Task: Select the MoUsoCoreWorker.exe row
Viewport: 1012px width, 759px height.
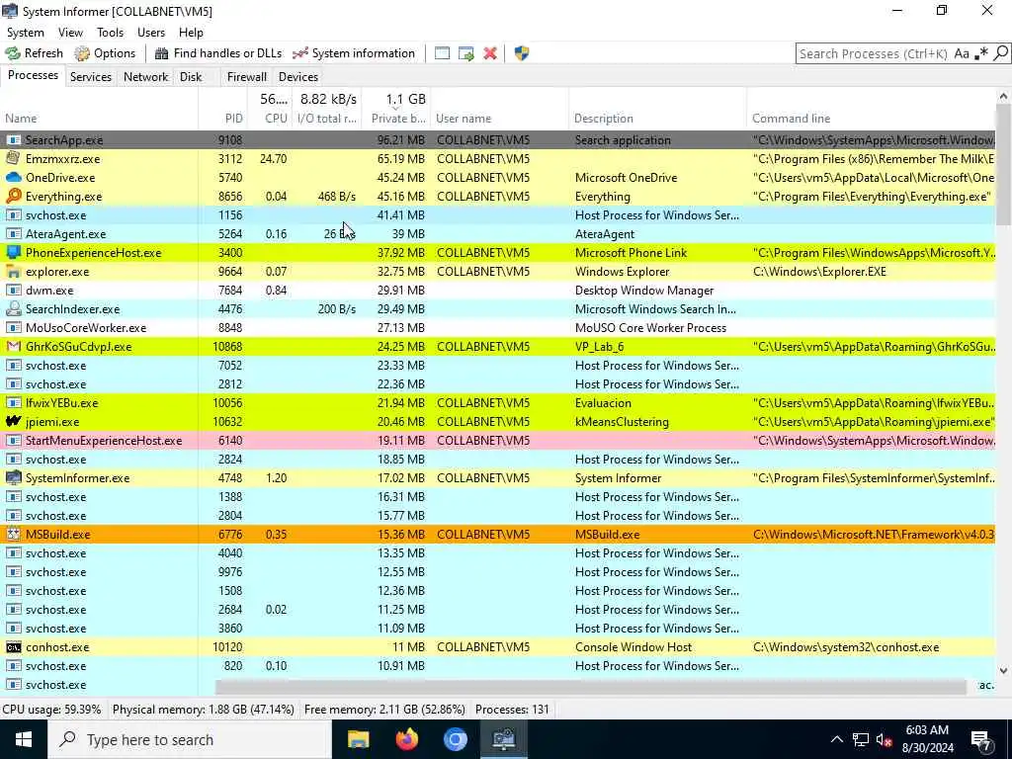Action: [x=498, y=328]
